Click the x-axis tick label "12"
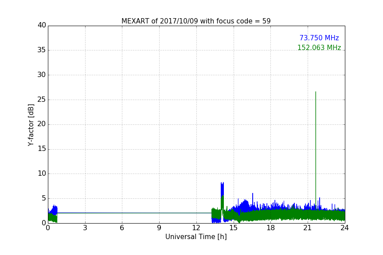Viewport: 383px width, 255px height. click(x=196, y=228)
